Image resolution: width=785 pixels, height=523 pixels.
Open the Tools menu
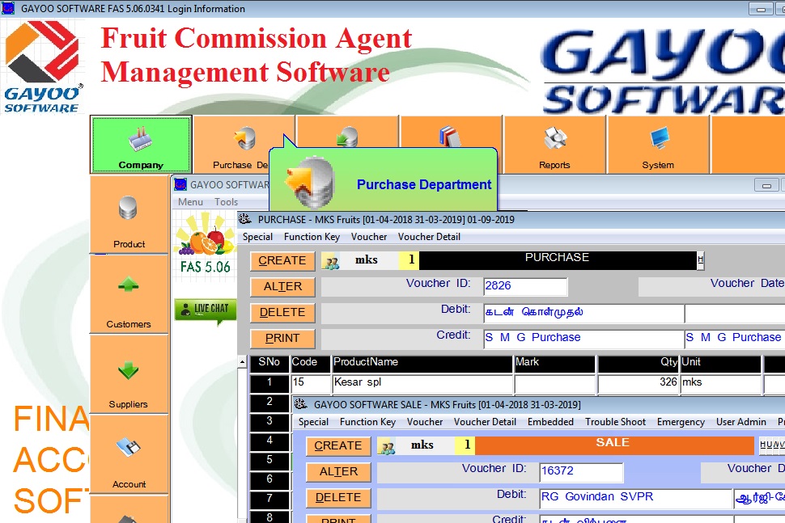point(227,202)
